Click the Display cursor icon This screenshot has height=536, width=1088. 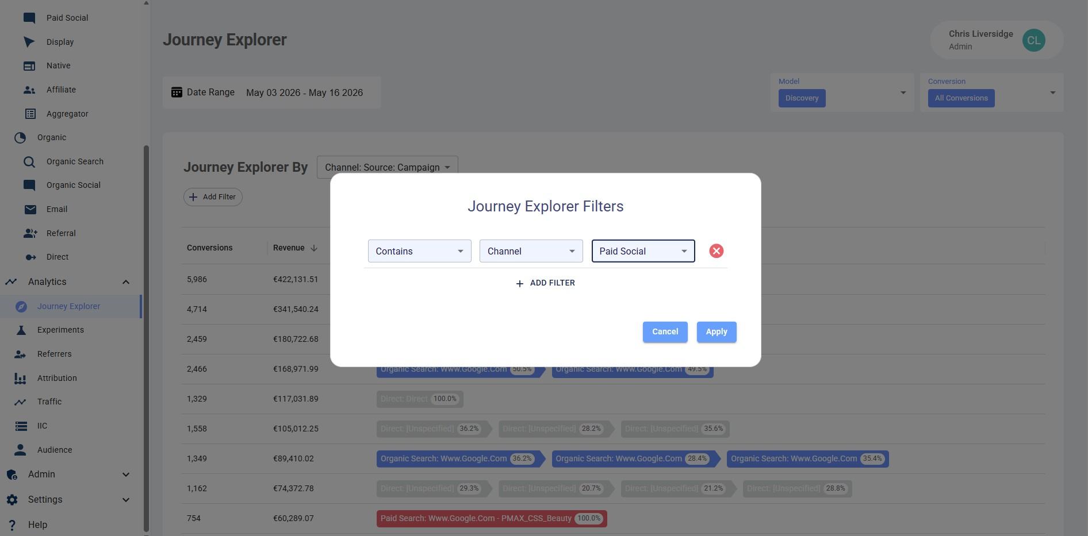pyautogui.click(x=29, y=42)
